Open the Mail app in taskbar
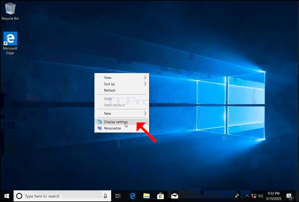The height and width of the screenshot is (202, 299). coord(175,196)
